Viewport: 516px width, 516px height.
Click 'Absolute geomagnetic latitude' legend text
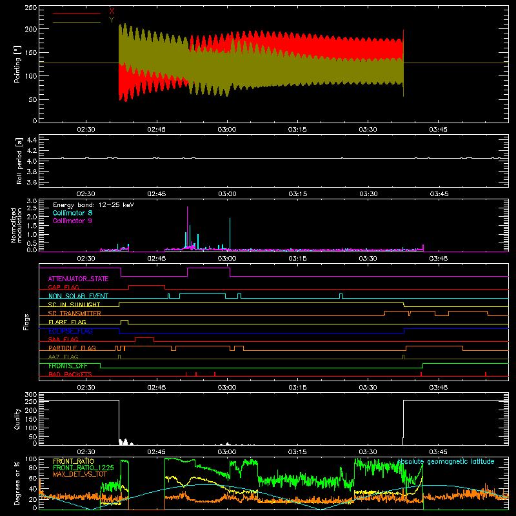(446, 462)
